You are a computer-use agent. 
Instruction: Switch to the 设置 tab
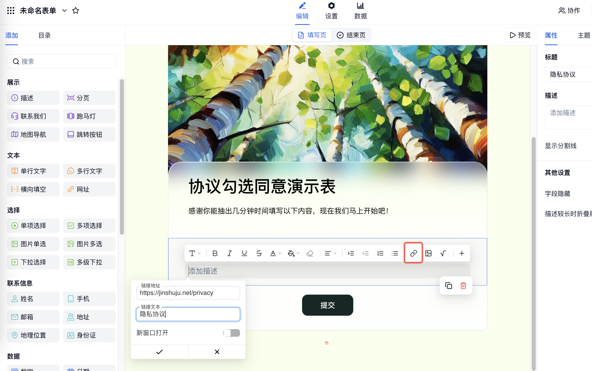(x=331, y=11)
